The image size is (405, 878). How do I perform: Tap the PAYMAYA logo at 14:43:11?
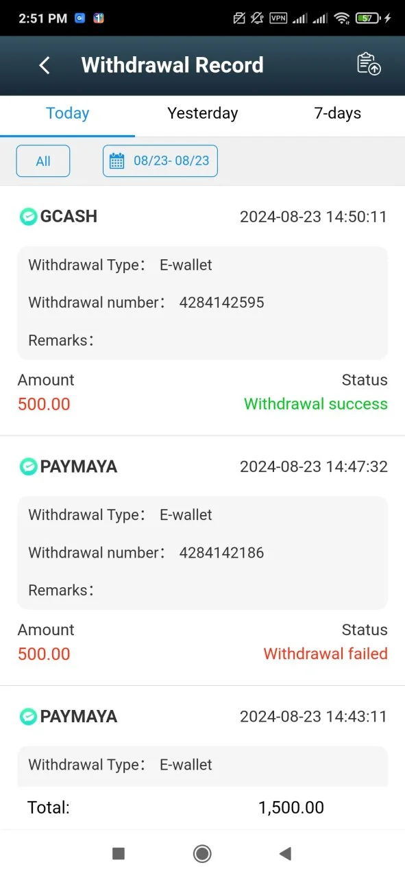pos(28,716)
